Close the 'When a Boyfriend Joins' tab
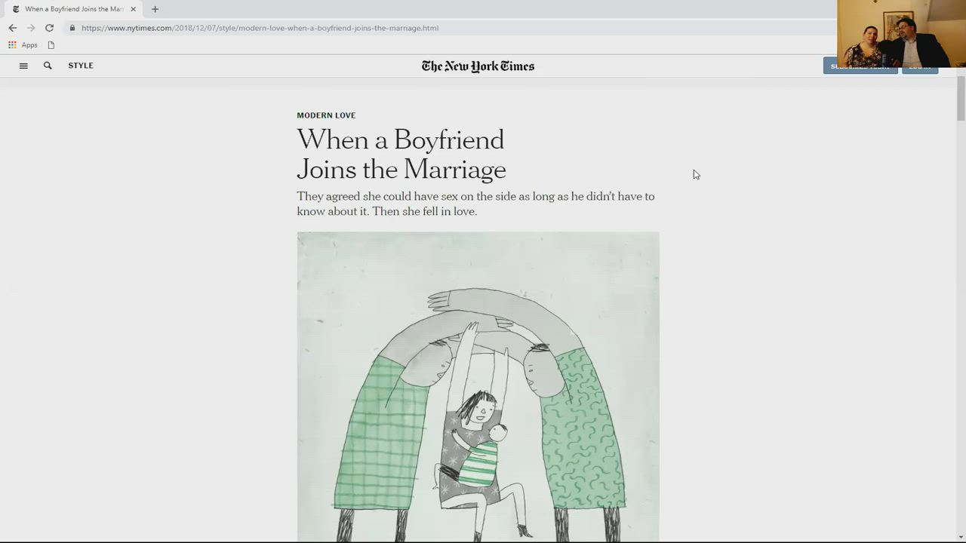The image size is (966, 543). coord(133,9)
